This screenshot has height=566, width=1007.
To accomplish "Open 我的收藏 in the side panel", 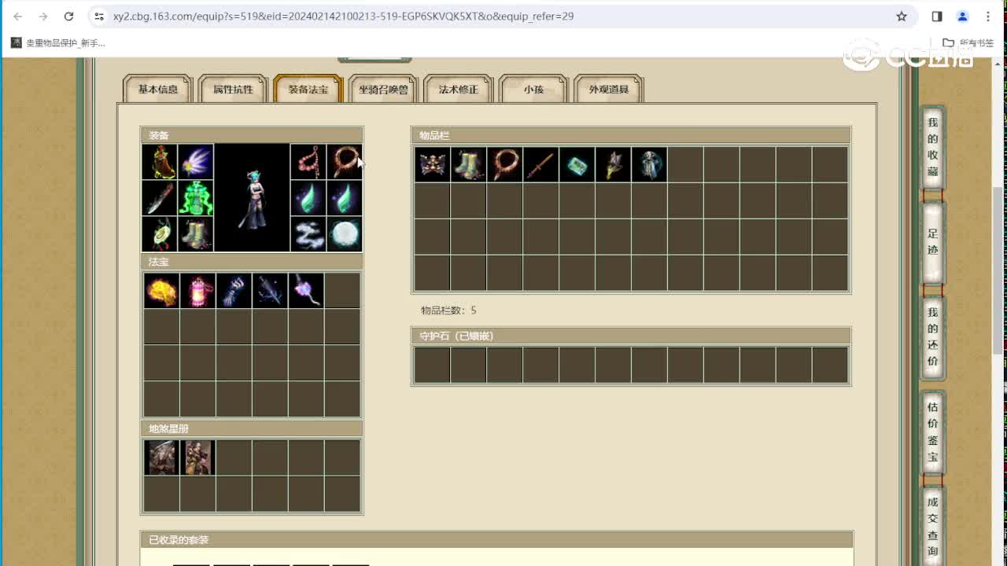I will (x=932, y=147).
